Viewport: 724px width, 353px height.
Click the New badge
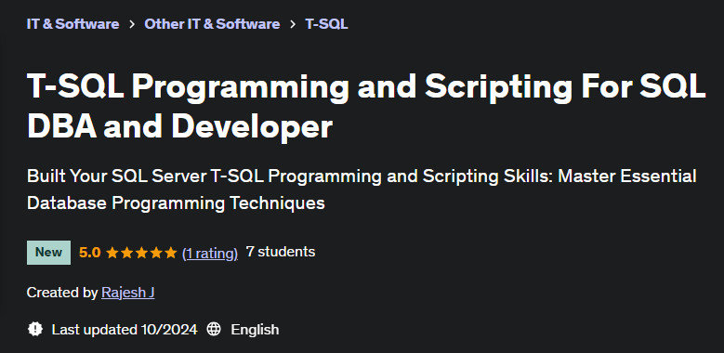click(x=48, y=253)
